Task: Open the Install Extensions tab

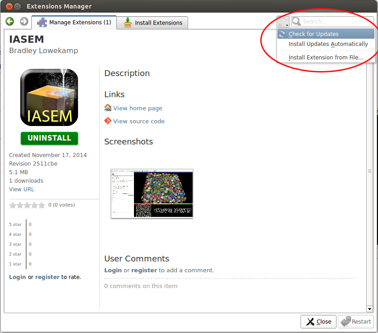Action: pyautogui.click(x=152, y=22)
